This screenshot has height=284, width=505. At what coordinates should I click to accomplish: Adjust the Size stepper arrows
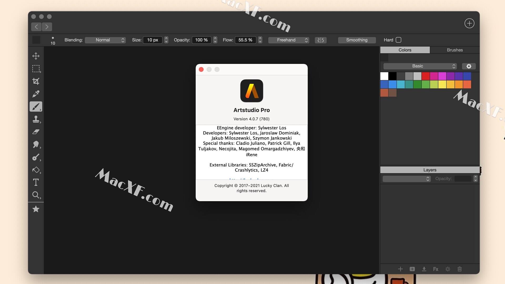[166, 40]
